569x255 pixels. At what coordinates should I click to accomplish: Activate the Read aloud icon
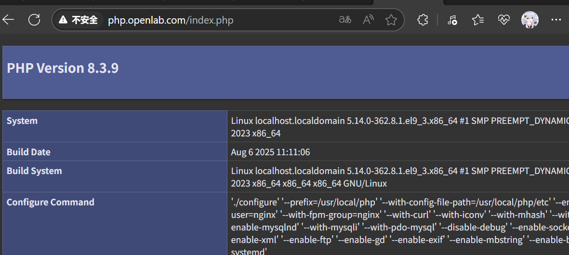click(x=368, y=20)
